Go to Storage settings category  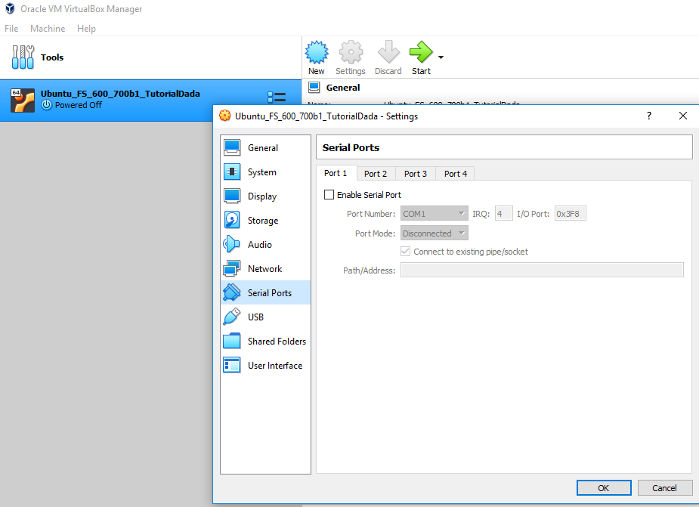(x=262, y=221)
